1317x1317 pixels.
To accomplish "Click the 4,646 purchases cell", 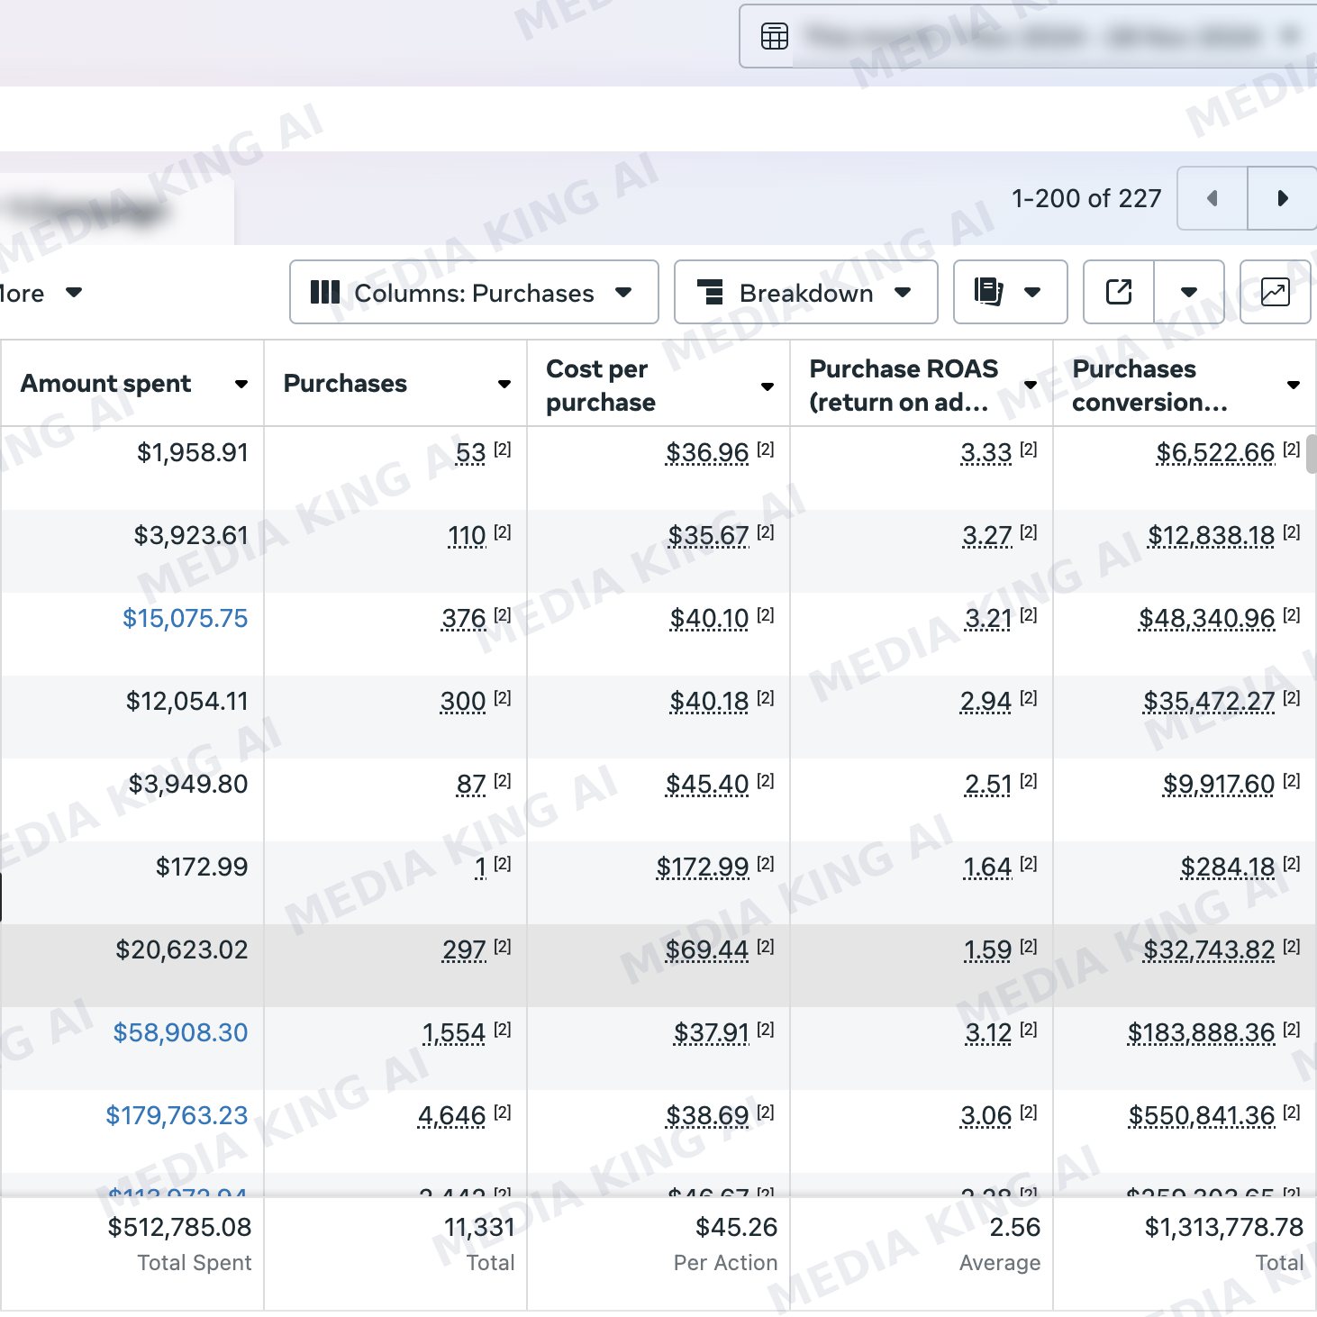I will coord(451,1116).
